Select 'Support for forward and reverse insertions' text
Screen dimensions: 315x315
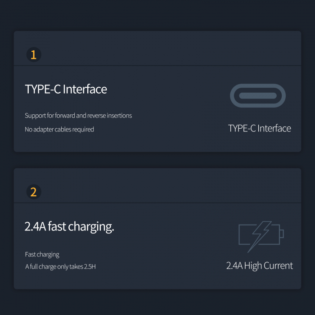[78, 116]
